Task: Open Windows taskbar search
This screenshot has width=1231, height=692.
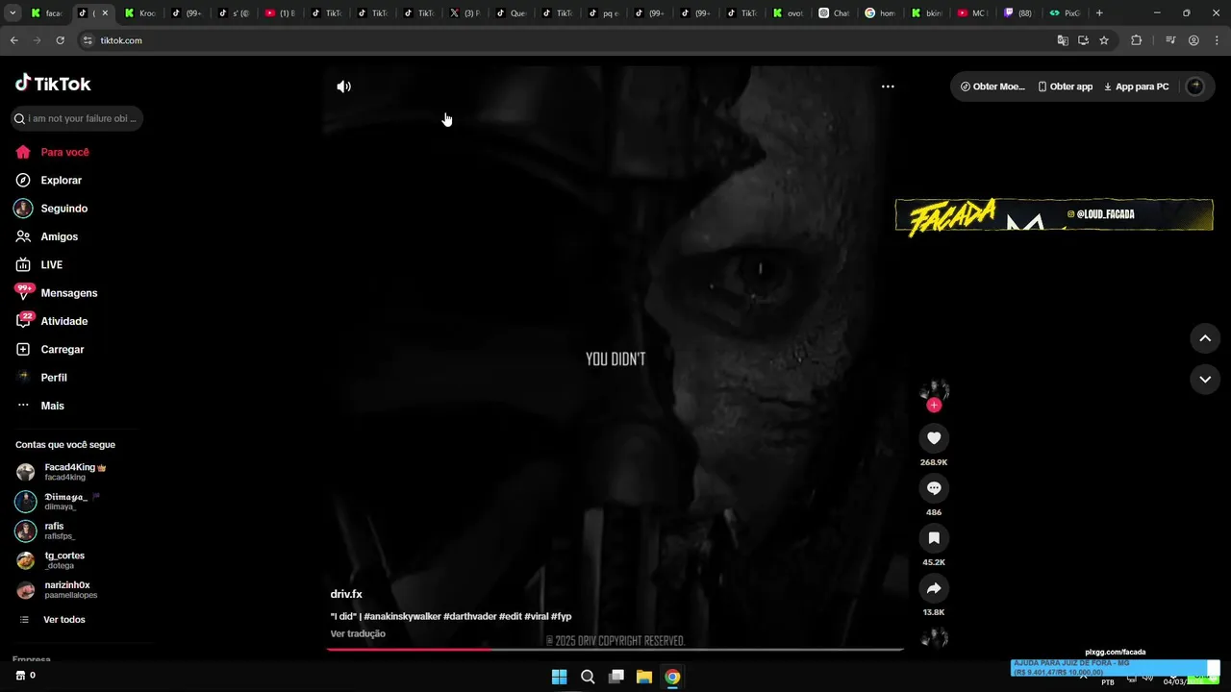Action: (x=588, y=677)
